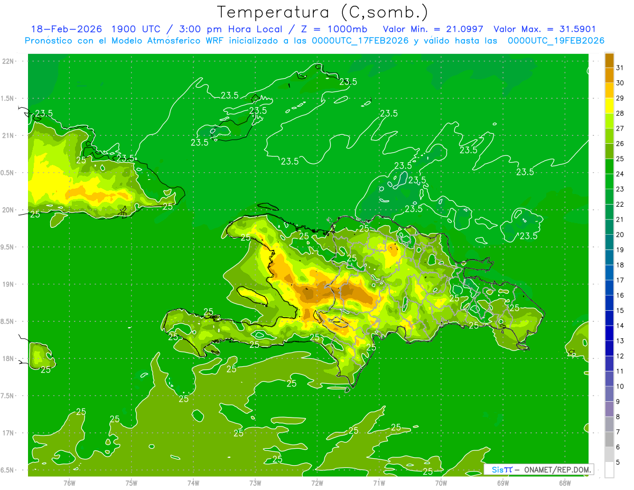The image size is (634, 490).
Task: Click the "21N" latitude axis label
Action: tap(8, 135)
